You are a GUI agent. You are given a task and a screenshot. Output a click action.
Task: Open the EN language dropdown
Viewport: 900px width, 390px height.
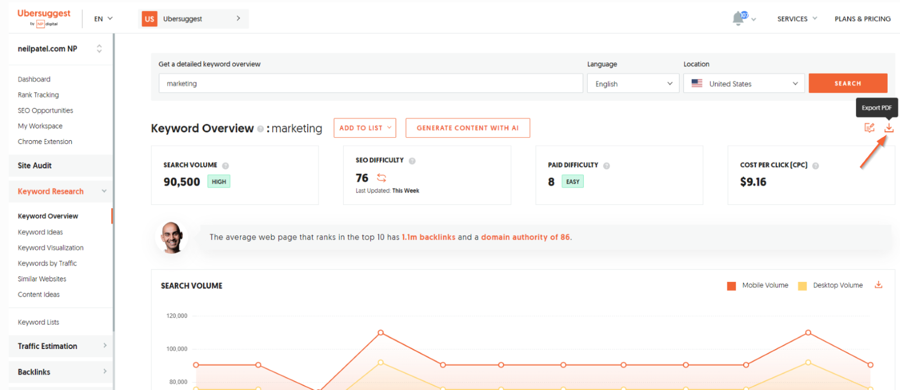[x=103, y=19]
